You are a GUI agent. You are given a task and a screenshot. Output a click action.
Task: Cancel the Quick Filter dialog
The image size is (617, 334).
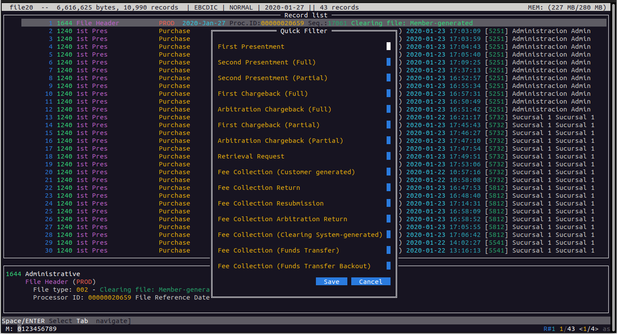pyautogui.click(x=370, y=282)
